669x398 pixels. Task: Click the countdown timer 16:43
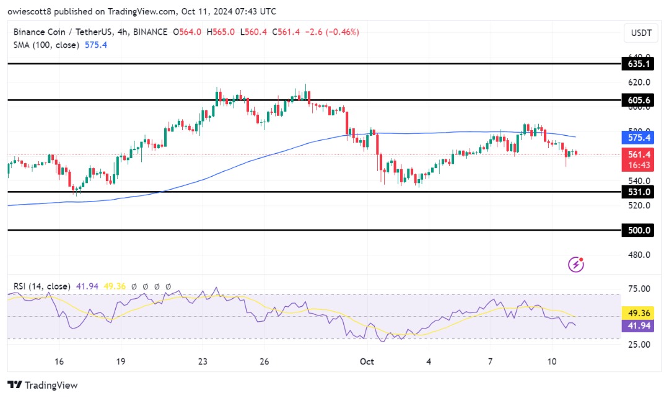[x=638, y=166]
